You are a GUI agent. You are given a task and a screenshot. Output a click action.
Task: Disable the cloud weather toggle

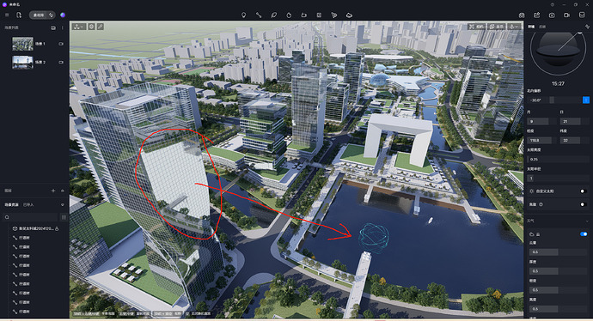pos(584,234)
